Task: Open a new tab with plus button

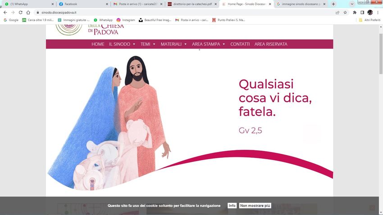Action: pos(333,4)
